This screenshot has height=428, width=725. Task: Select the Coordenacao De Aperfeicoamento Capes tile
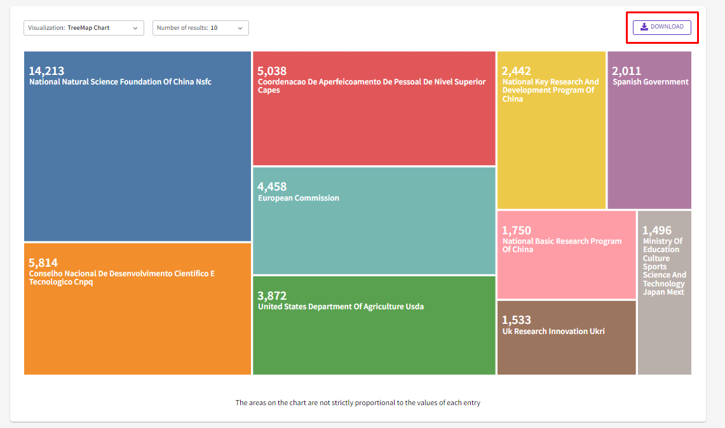point(374,108)
